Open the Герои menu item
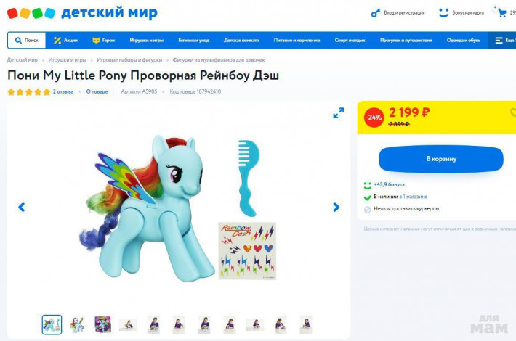The image size is (516, 341). pyautogui.click(x=104, y=40)
